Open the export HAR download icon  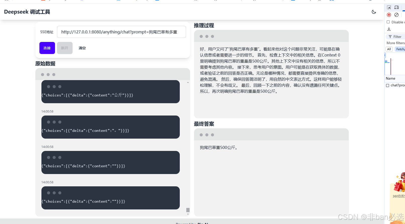pos(389,29)
